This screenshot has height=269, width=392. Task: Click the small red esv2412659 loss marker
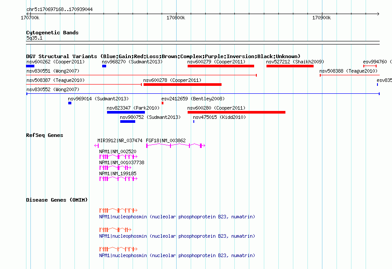click(x=163, y=103)
